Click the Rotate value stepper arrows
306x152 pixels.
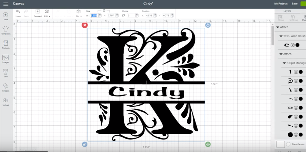click(x=137, y=16)
